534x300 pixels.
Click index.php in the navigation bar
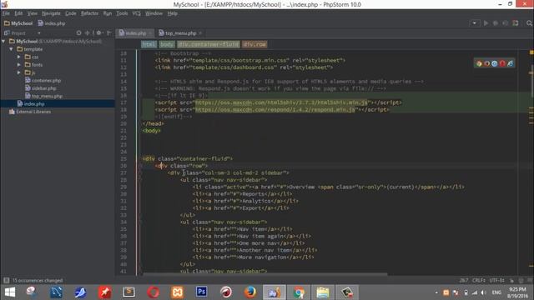coord(52,23)
